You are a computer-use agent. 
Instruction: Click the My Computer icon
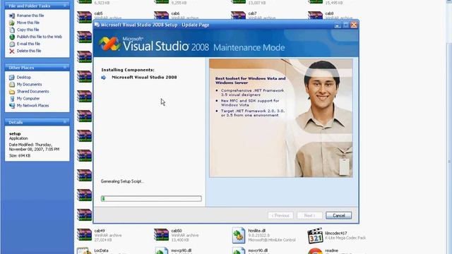coord(12,99)
